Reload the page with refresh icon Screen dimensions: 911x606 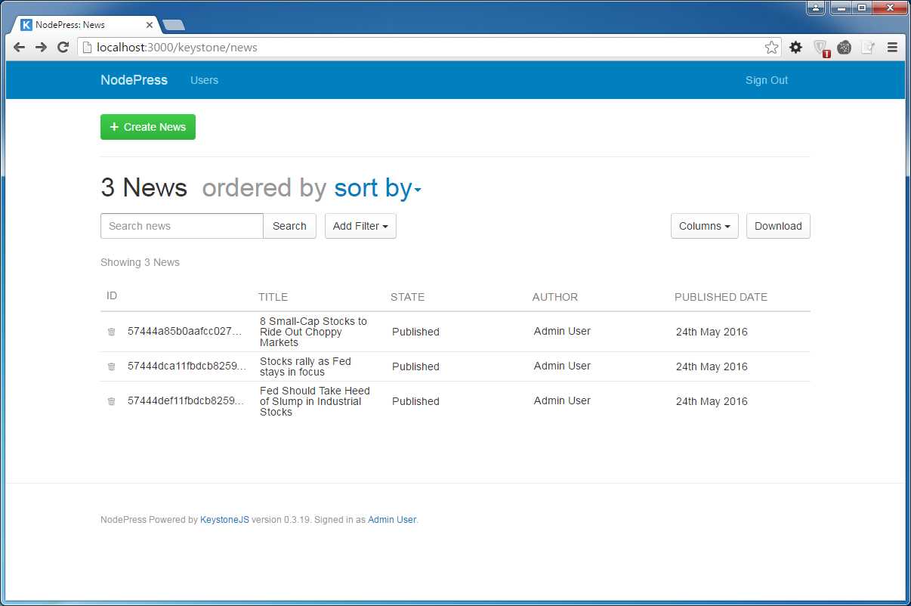tap(63, 47)
